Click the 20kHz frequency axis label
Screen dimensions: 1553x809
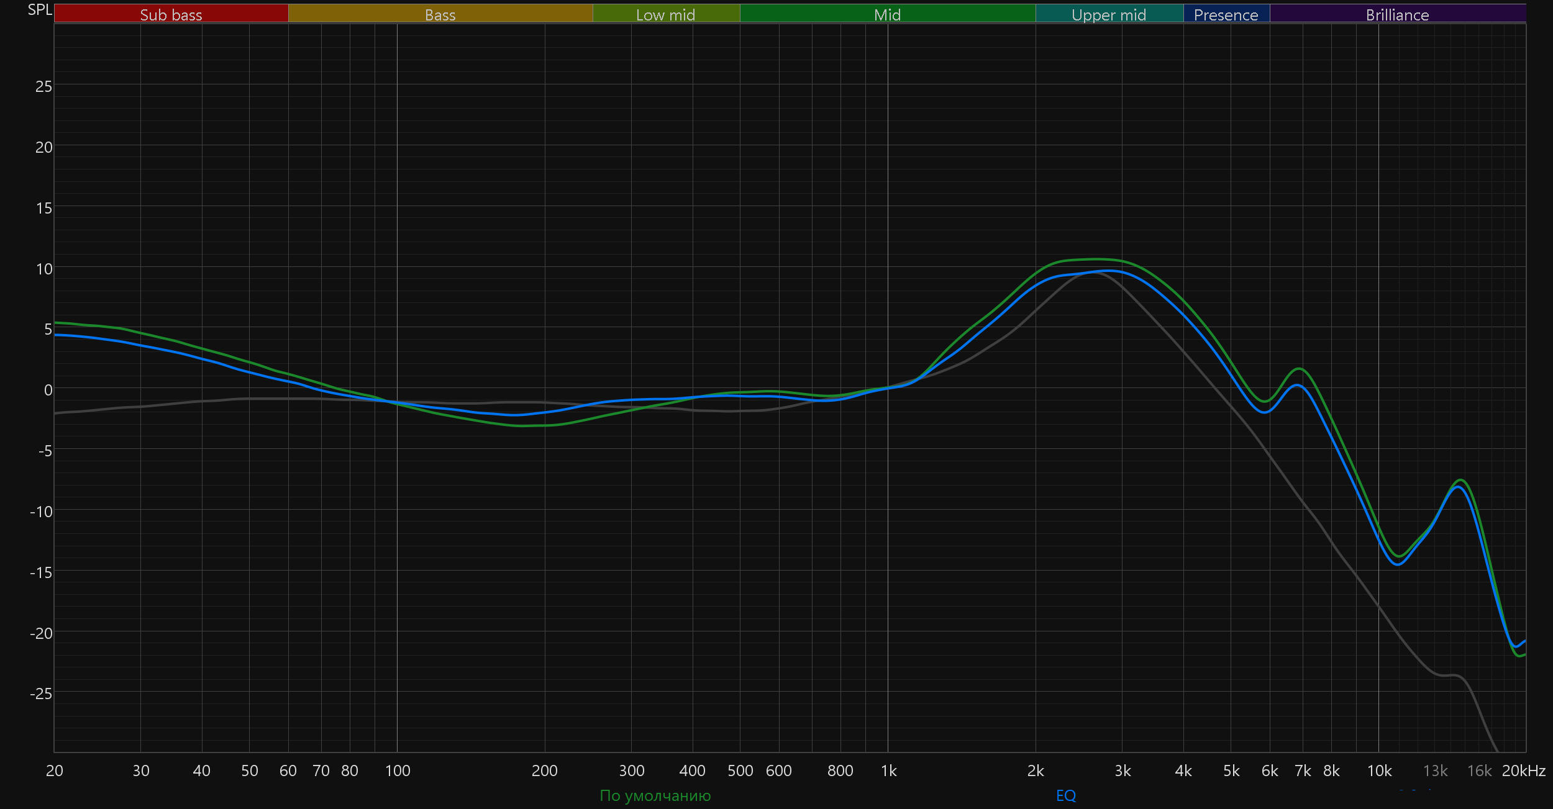pos(1523,771)
